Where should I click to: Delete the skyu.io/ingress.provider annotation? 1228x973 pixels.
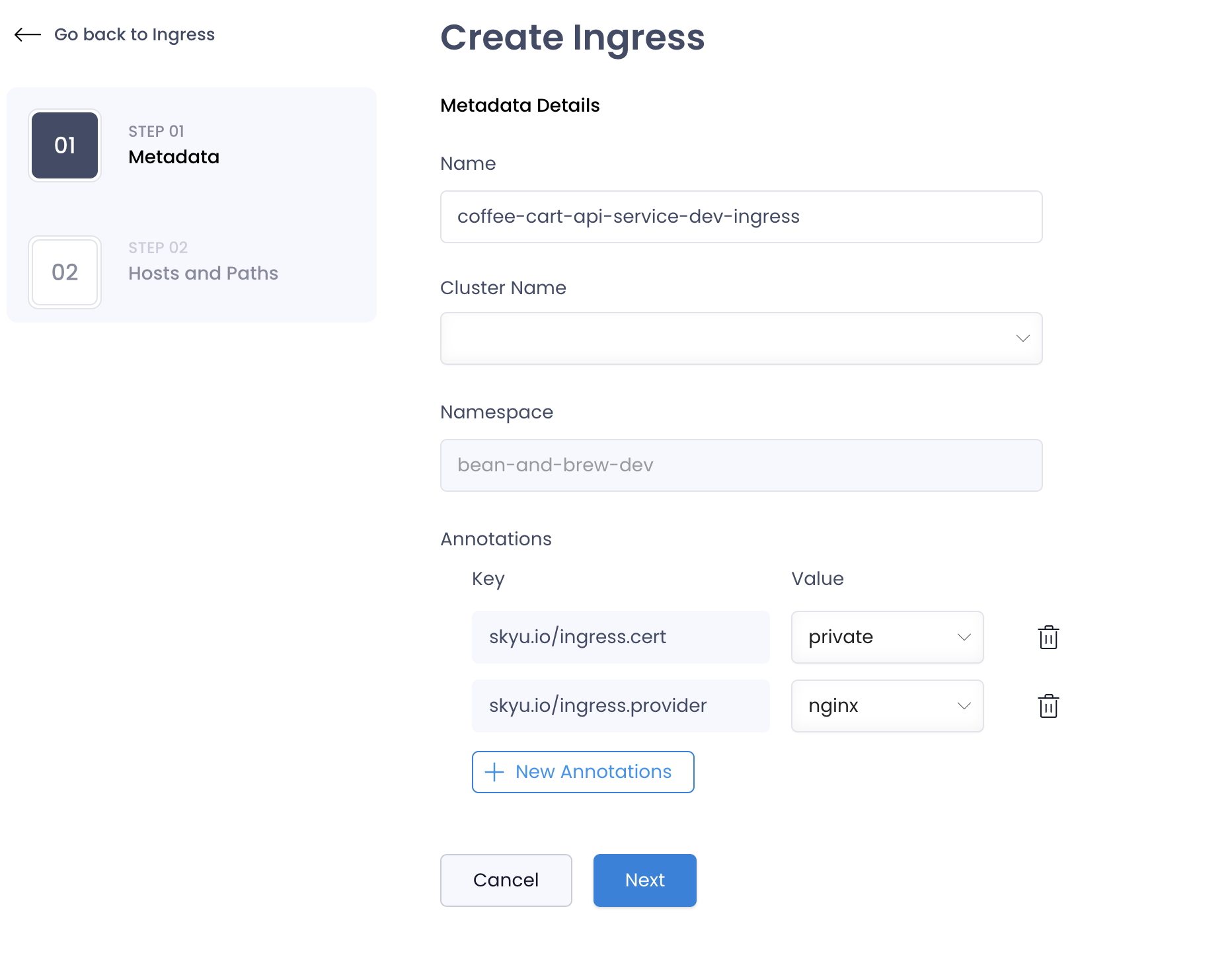tap(1048, 706)
